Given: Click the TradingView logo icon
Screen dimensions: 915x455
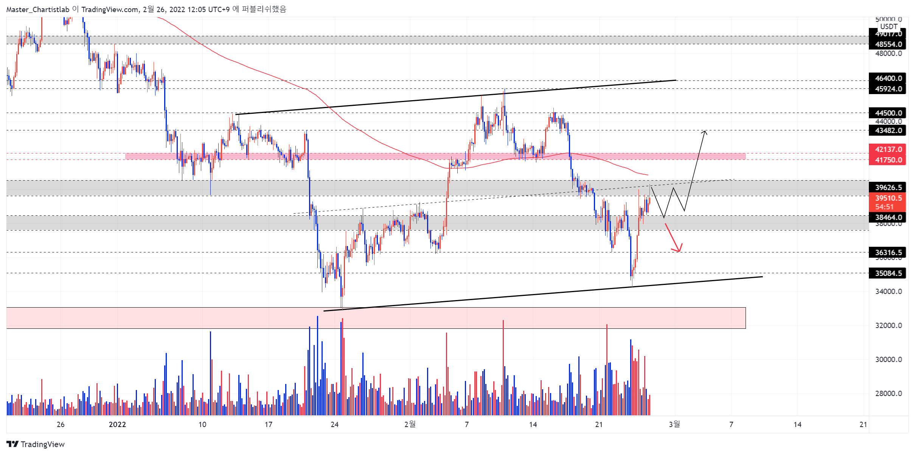Looking at the screenshot, I should pos(12,444).
